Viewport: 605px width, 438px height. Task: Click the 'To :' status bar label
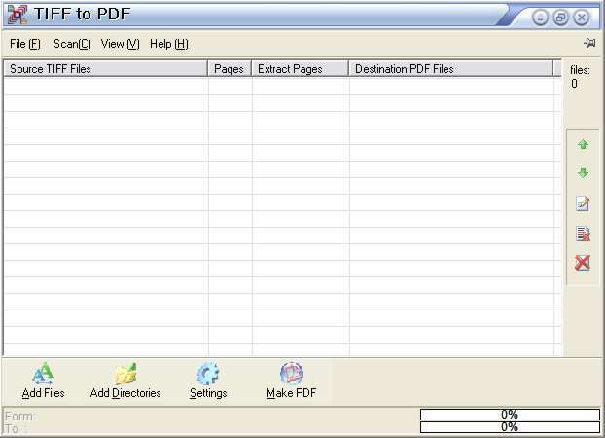pyautogui.click(x=15, y=428)
